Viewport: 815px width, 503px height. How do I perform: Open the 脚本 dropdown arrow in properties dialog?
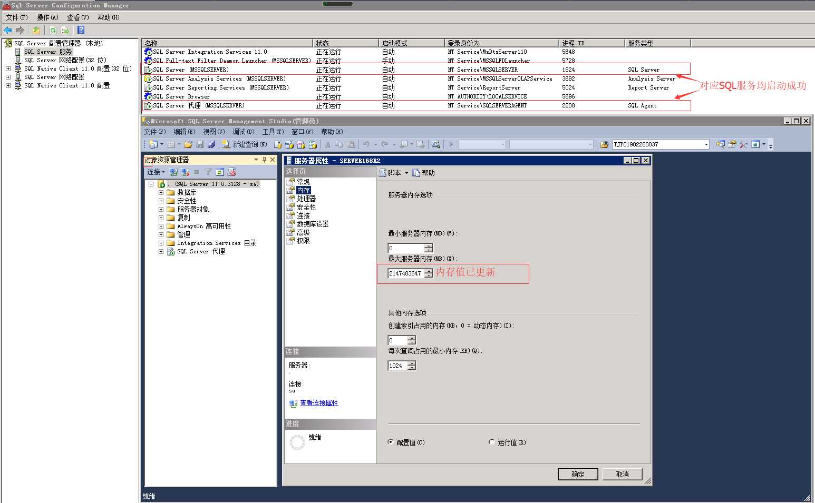point(406,173)
